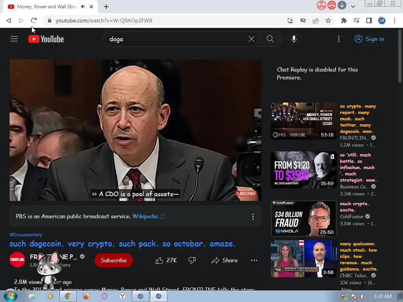Open $34 Billion Fraud Nikola thumbnail
The height and width of the screenshot is (302, 403).
303,219
